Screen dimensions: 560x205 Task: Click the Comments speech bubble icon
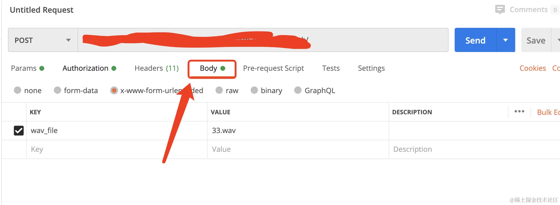[x=500, y=9]
